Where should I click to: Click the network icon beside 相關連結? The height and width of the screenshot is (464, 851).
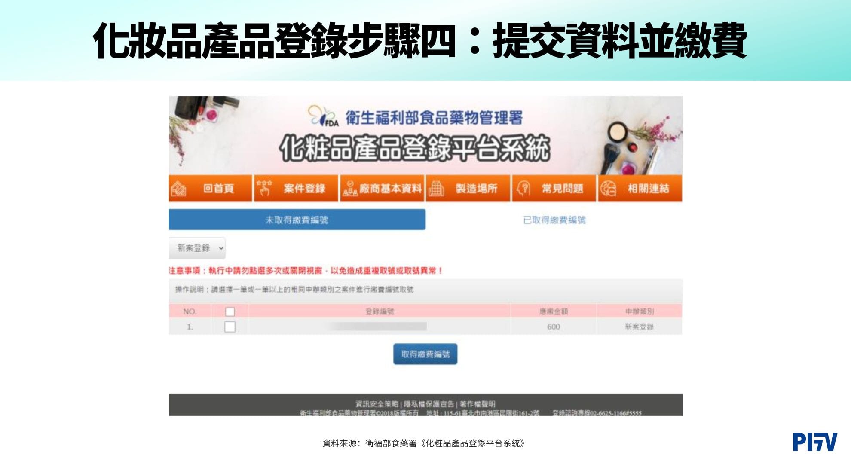tap(608, 188)
